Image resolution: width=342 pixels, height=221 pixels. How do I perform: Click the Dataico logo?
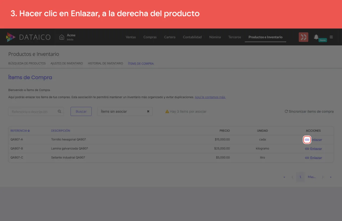click(x=28, y=37)
